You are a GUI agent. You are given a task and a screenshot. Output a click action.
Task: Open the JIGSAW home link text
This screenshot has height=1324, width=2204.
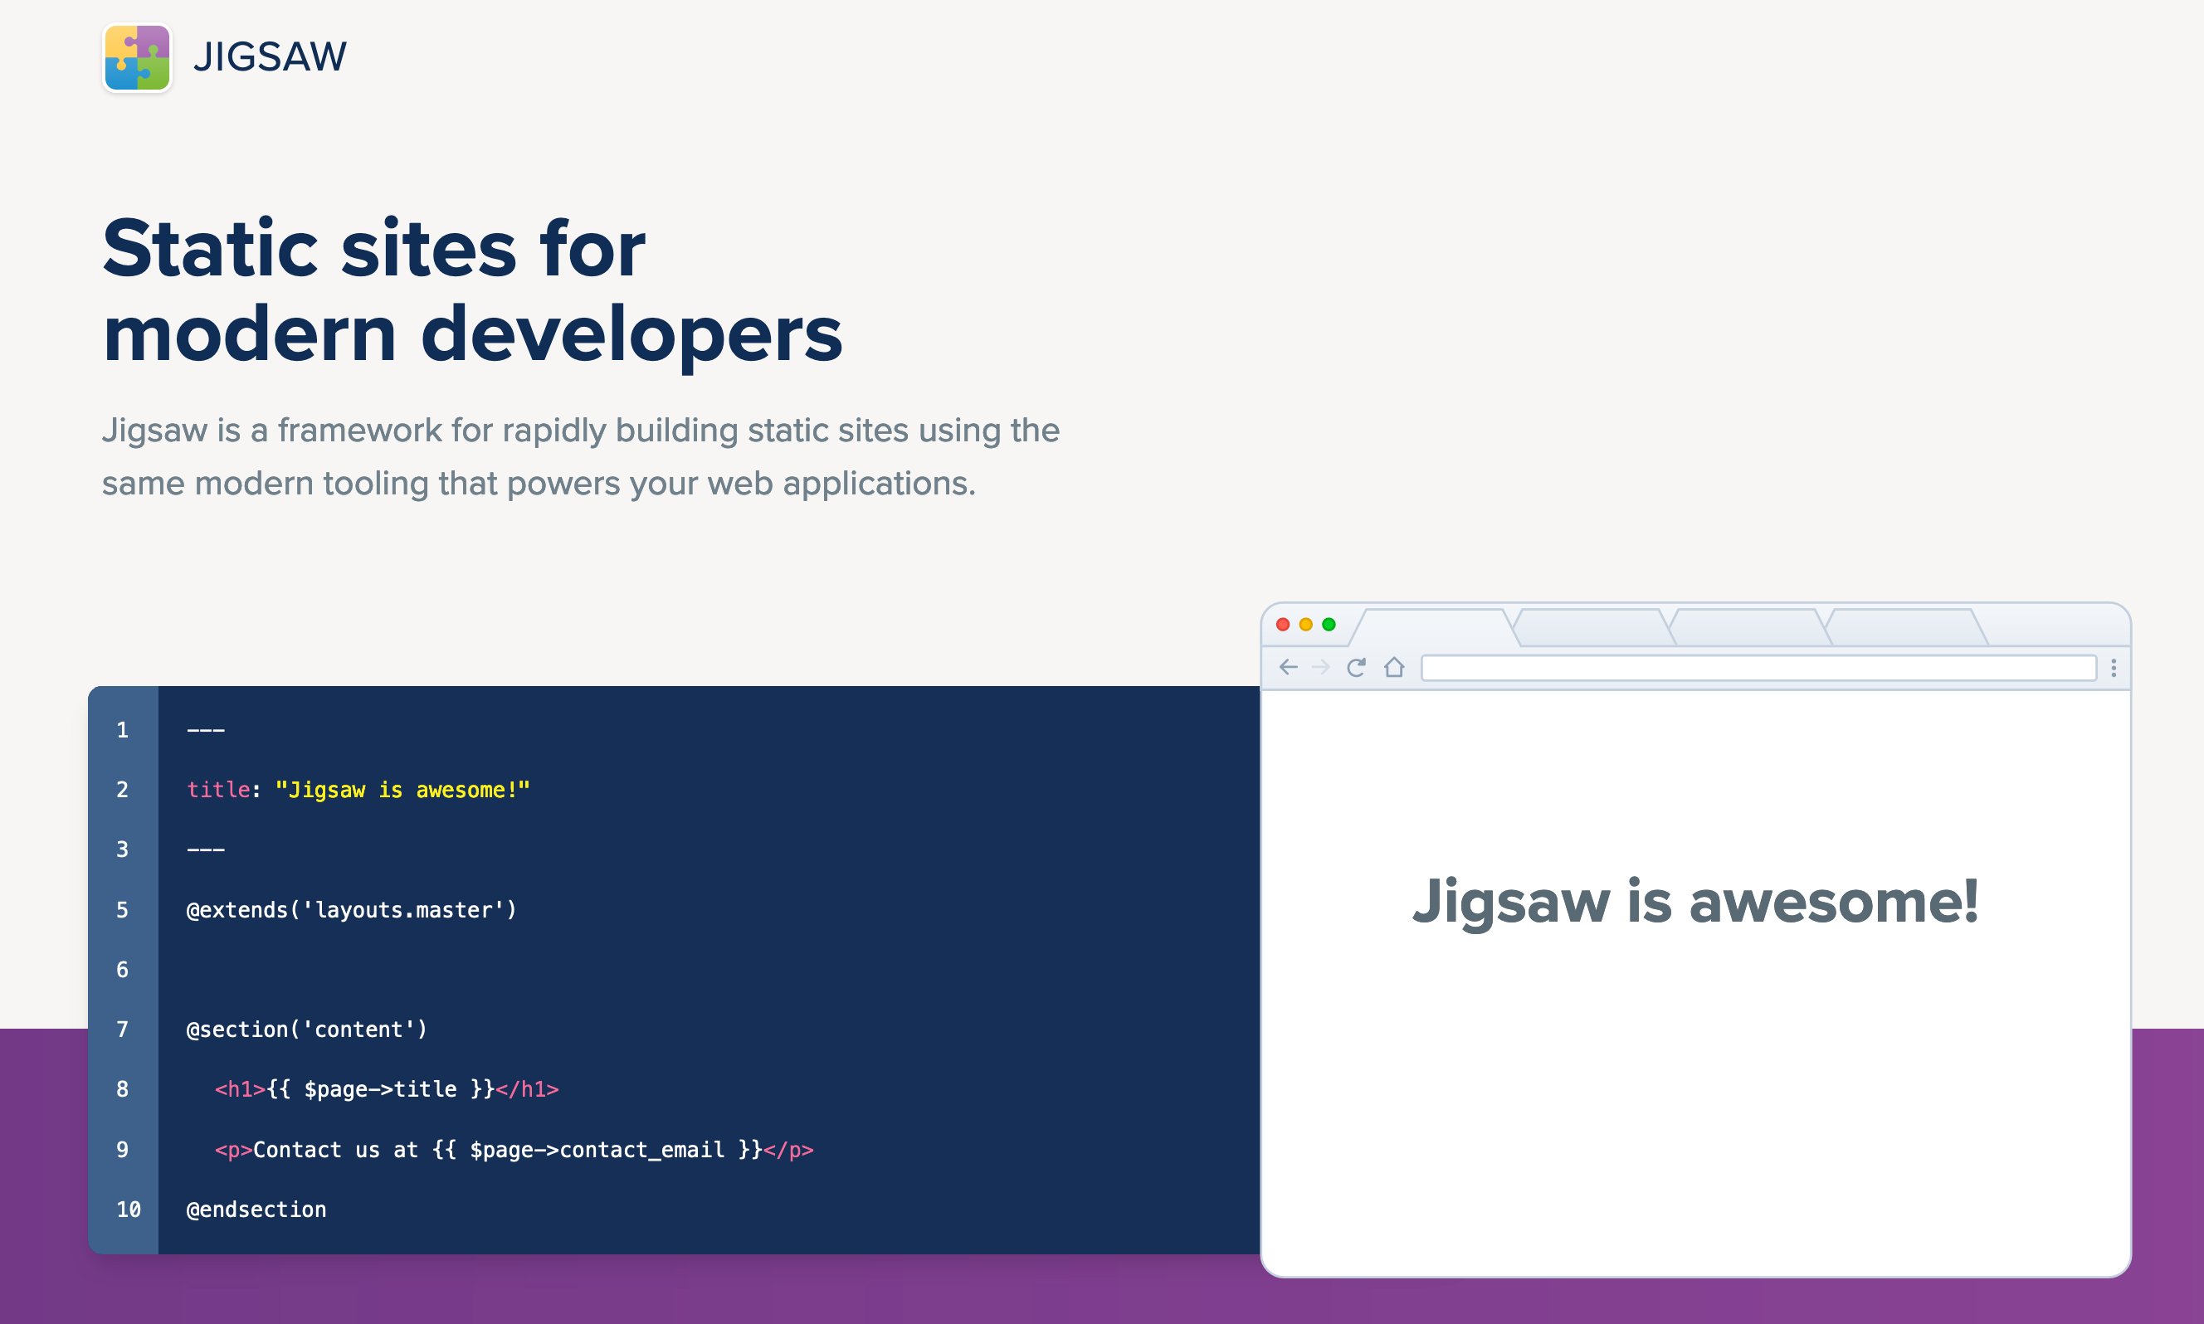(x=270, y=57)
